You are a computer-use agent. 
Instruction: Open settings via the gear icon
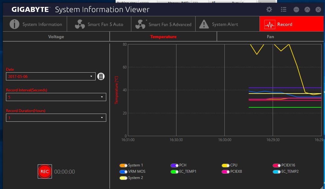click(x=269, y=10)
